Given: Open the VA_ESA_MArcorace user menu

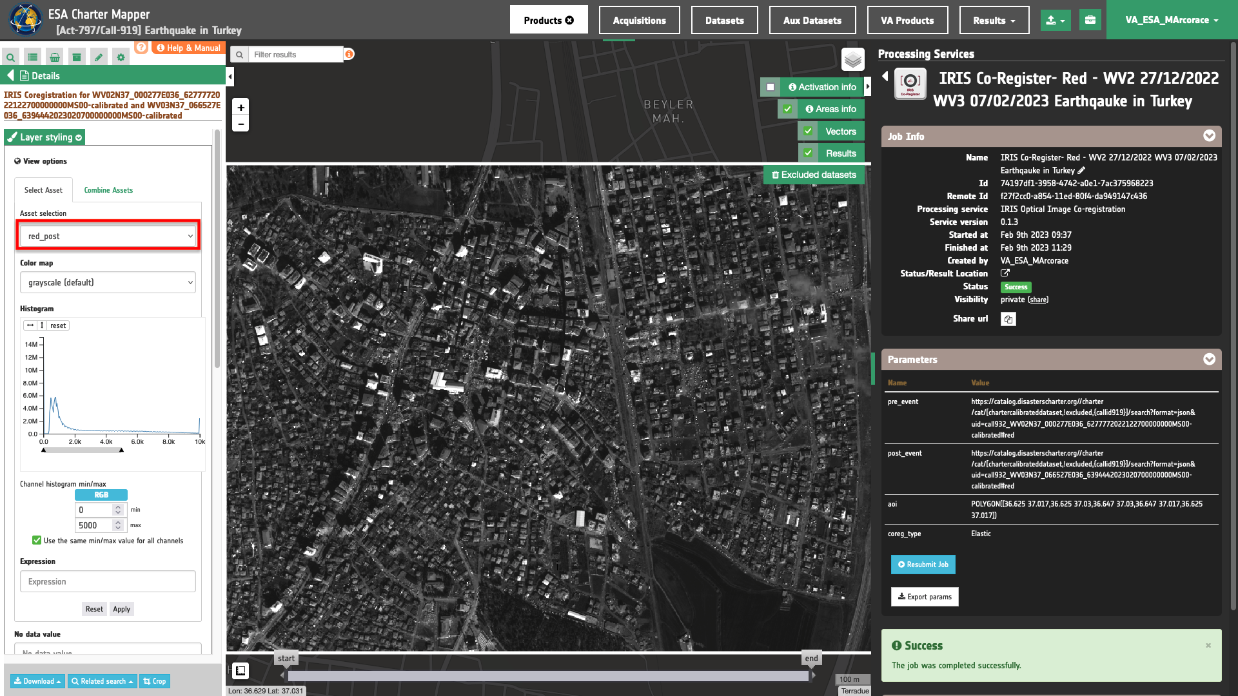Looking at the screenshot, I should click(1172, 20).
